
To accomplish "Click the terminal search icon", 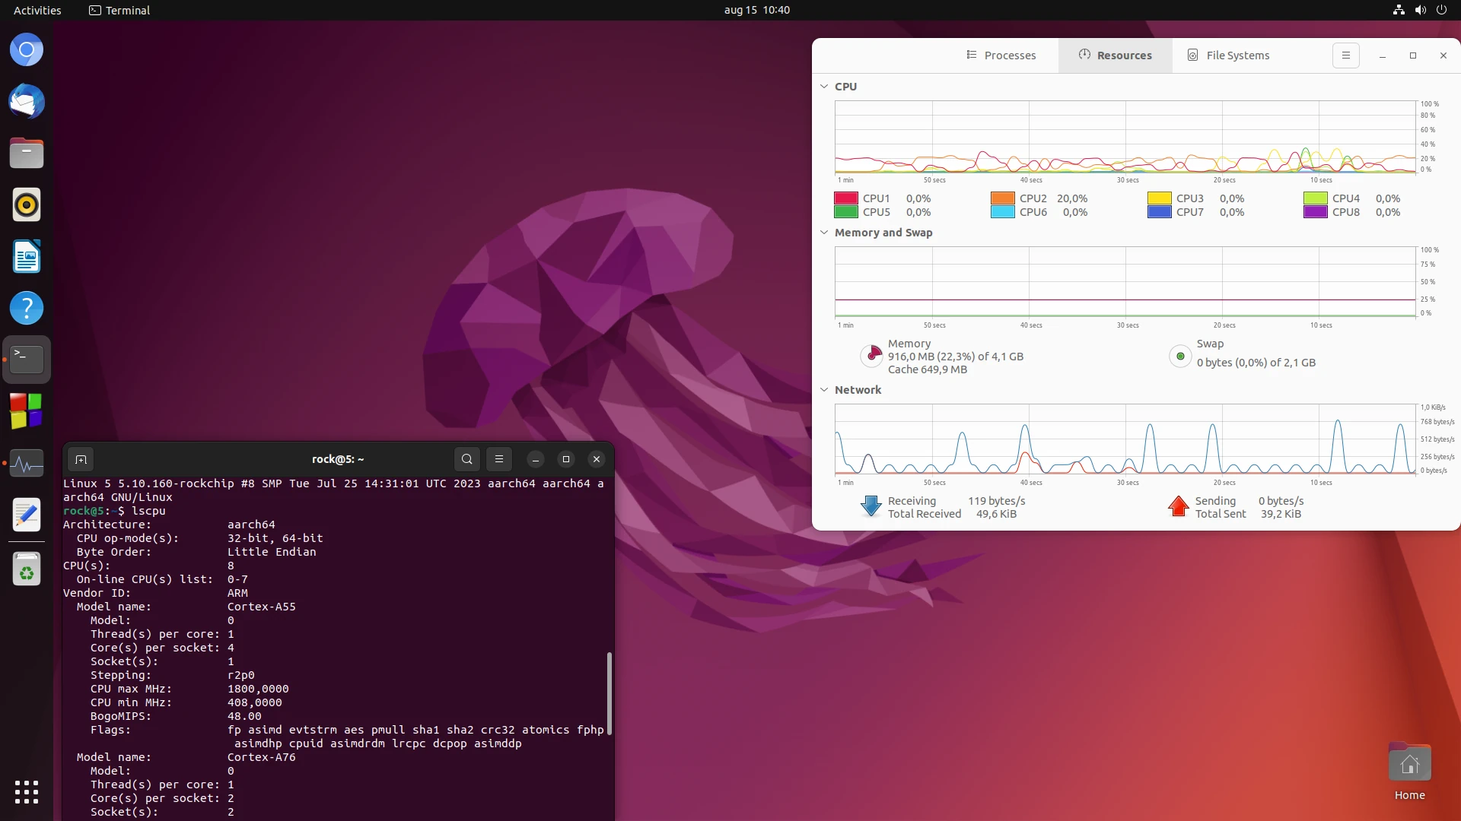I will (467, 459).
